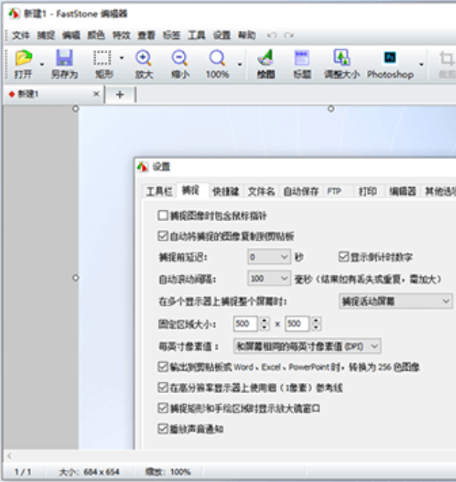Close the 新建1 document tab

click(96, 95)
